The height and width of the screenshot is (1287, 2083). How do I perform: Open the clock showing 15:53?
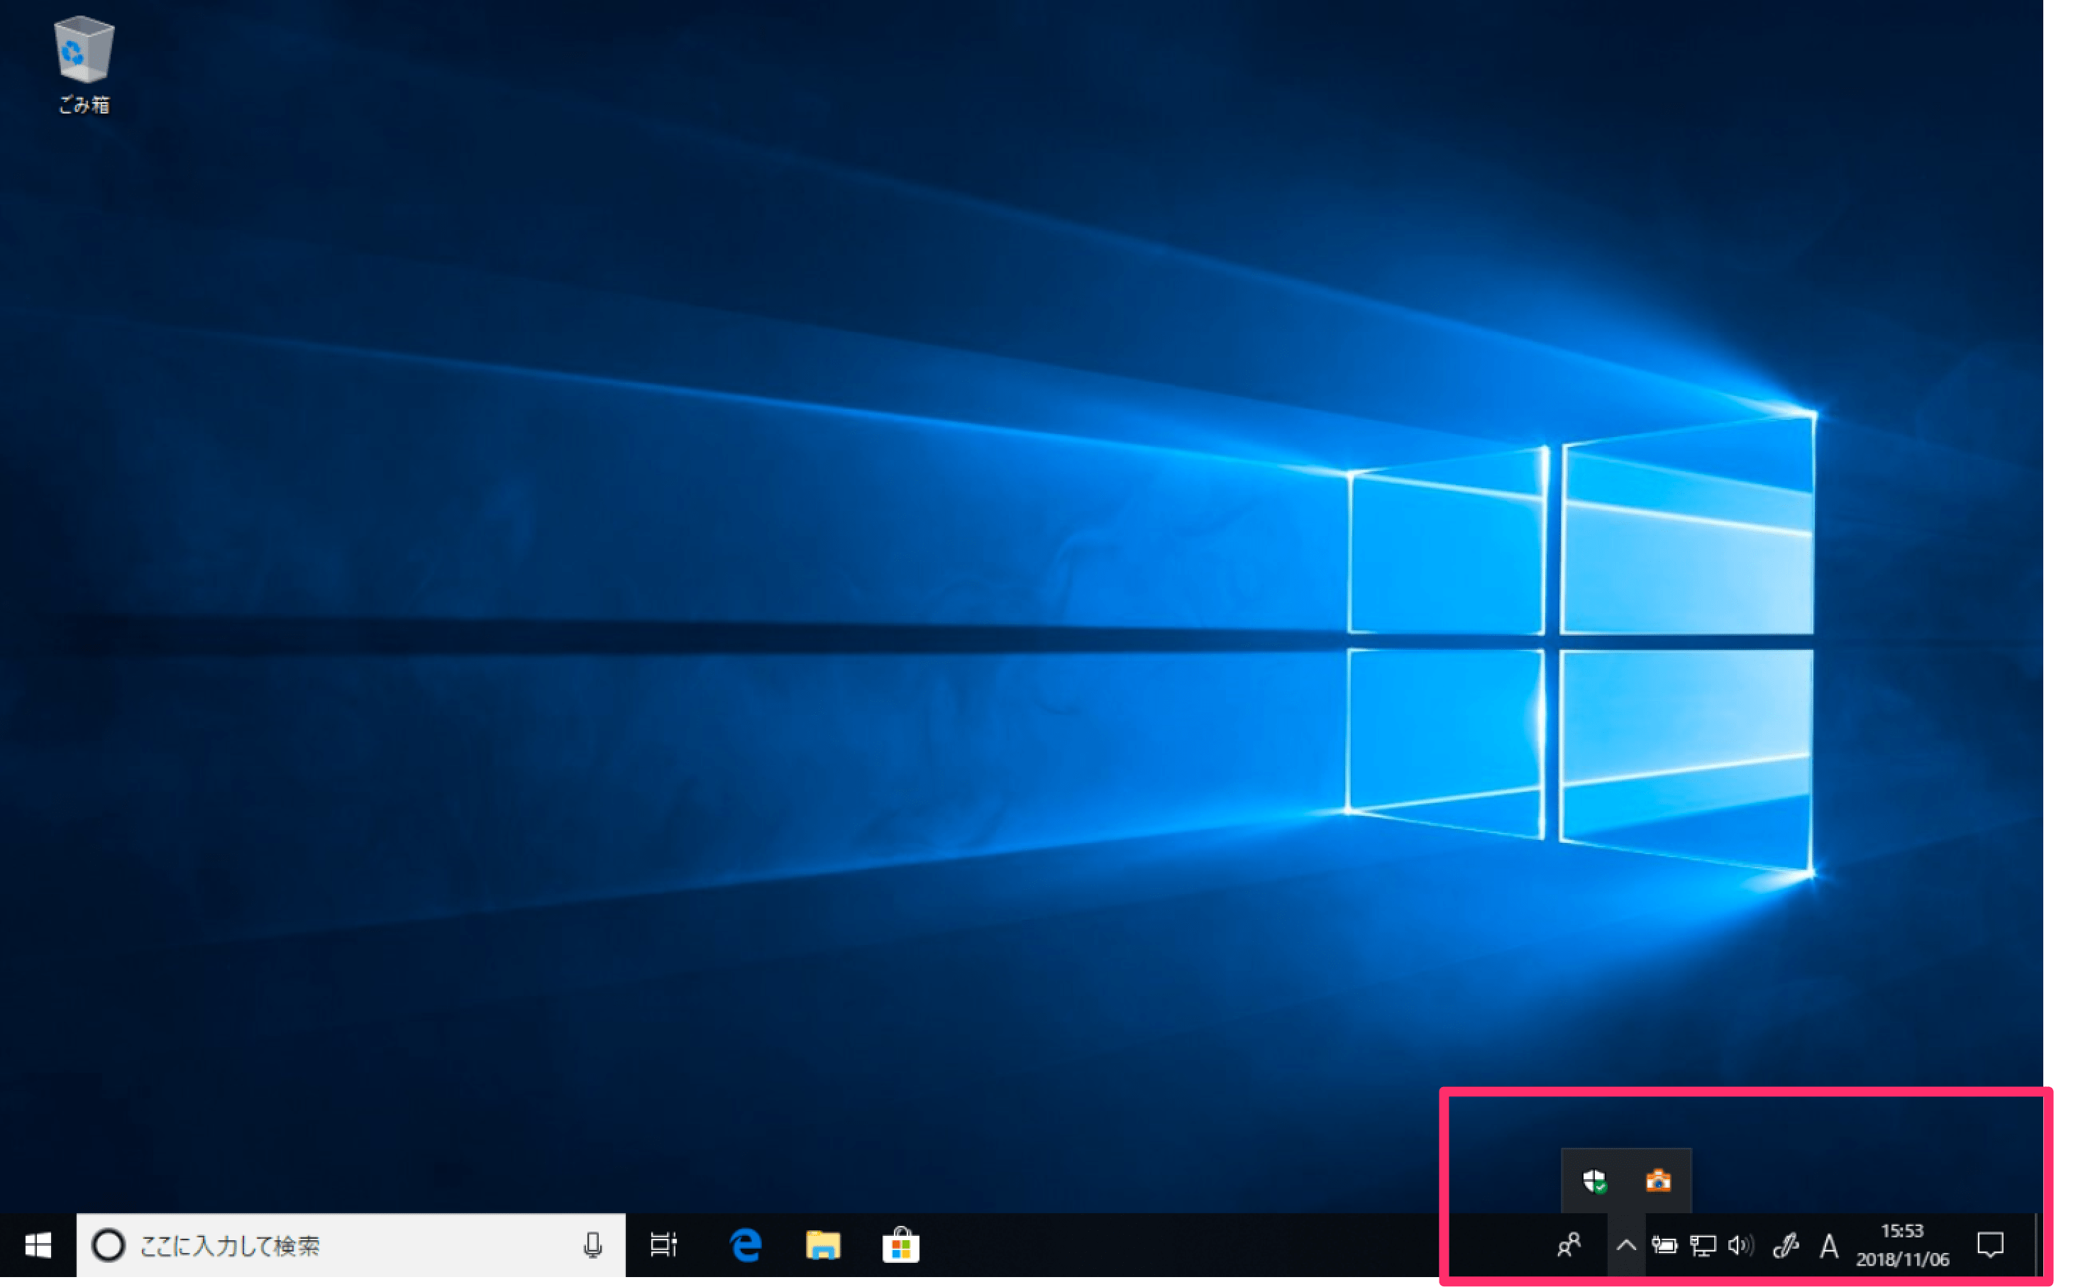click(x=1902, y=1245)
